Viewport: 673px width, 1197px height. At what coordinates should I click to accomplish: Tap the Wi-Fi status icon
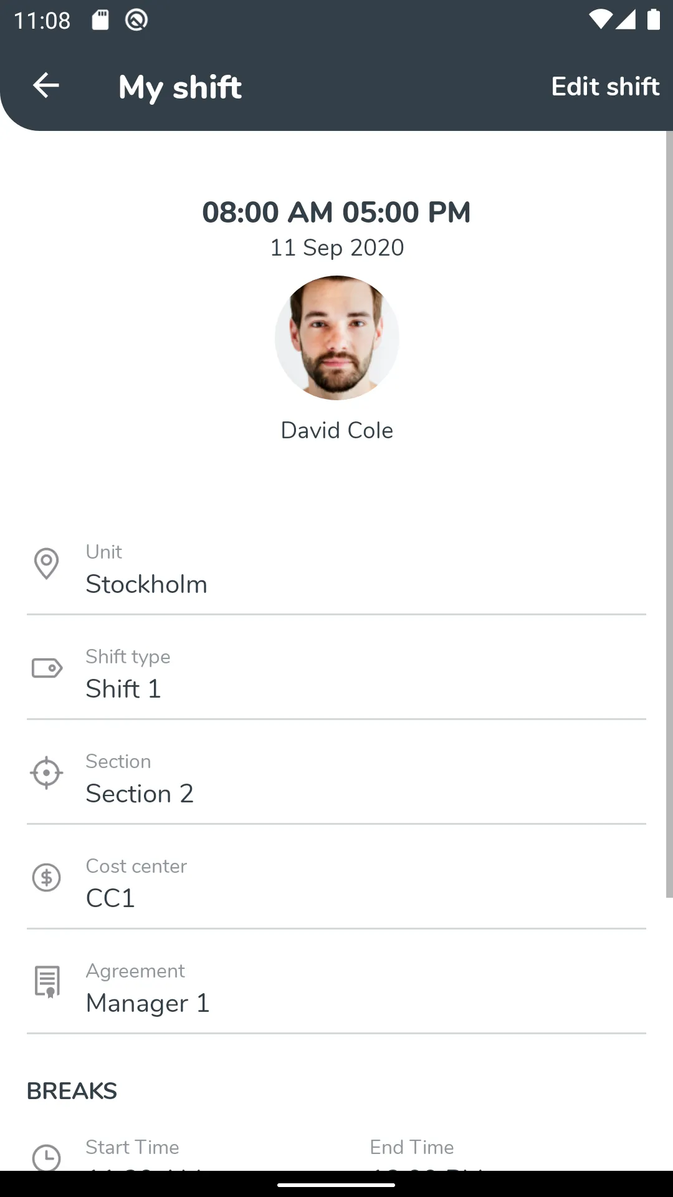point(599,20)
